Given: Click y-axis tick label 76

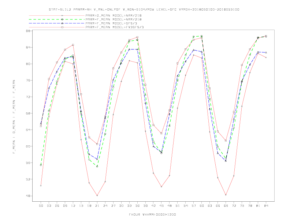Looking at the screenshot, I should coord(28,80).
